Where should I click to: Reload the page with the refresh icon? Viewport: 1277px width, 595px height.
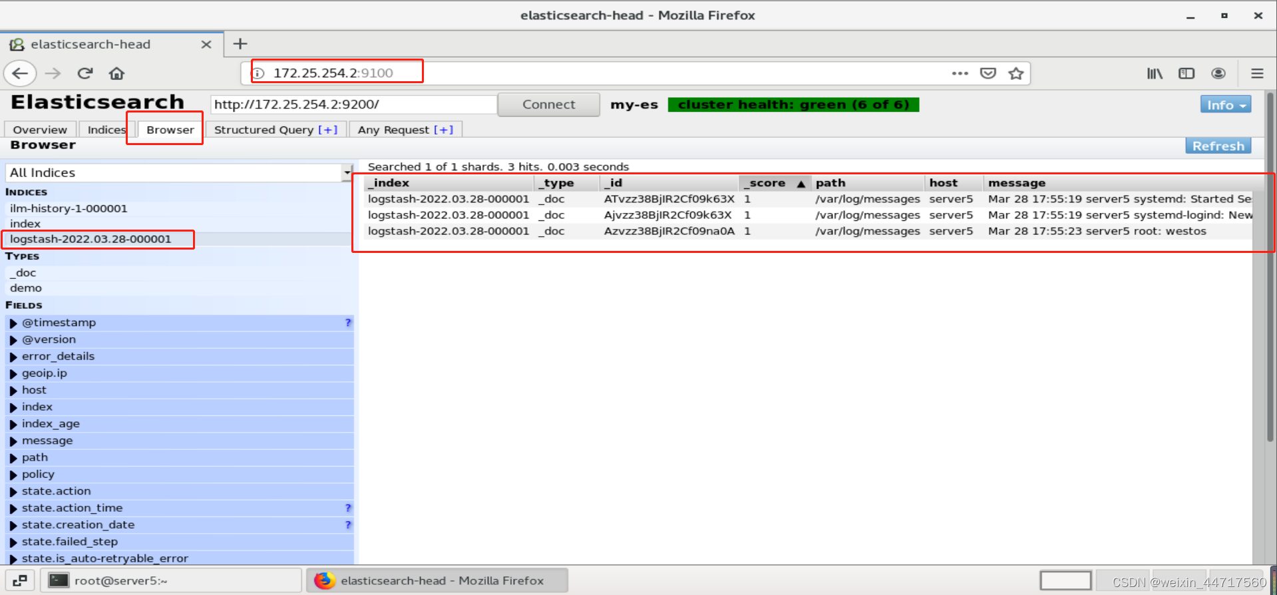point(85,73)
